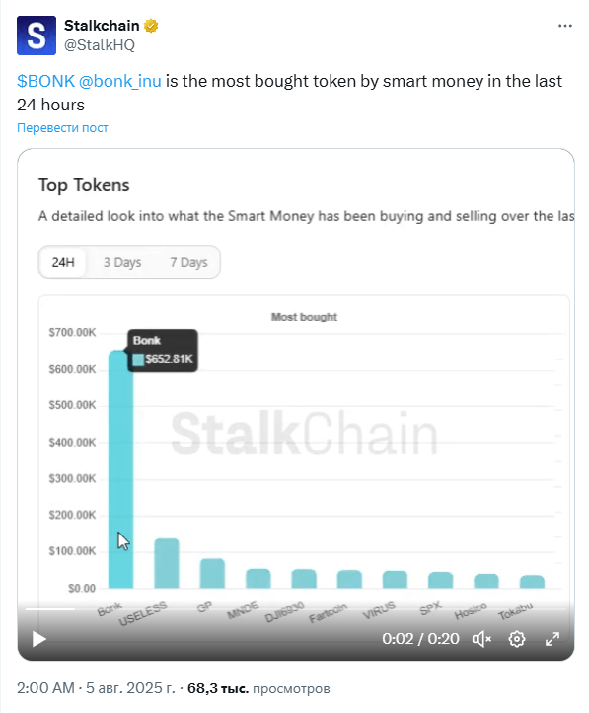Click the Bonk bar in chart

coord(121,469)
